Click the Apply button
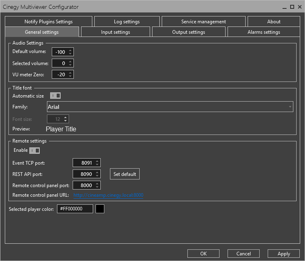This screenshot has height=261, width=305. (x=284, y=254)
